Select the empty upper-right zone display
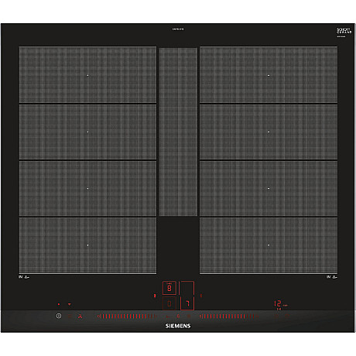This screenshot has height=356, width=356. point(187,288)
